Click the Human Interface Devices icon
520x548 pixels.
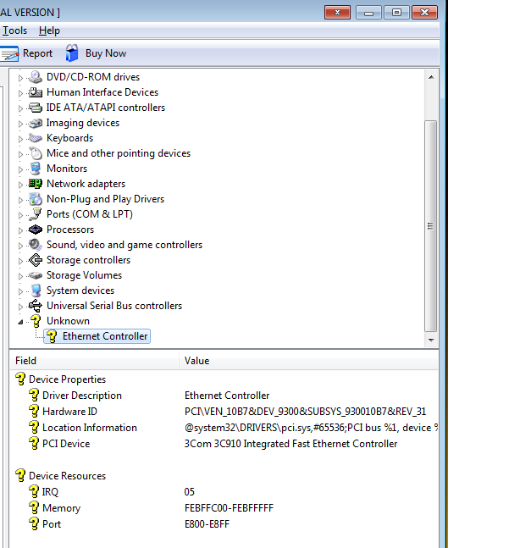pos(36,92)
